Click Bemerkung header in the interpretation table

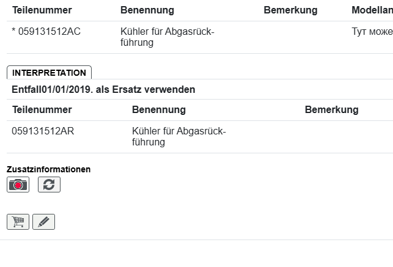coord(331,110)
